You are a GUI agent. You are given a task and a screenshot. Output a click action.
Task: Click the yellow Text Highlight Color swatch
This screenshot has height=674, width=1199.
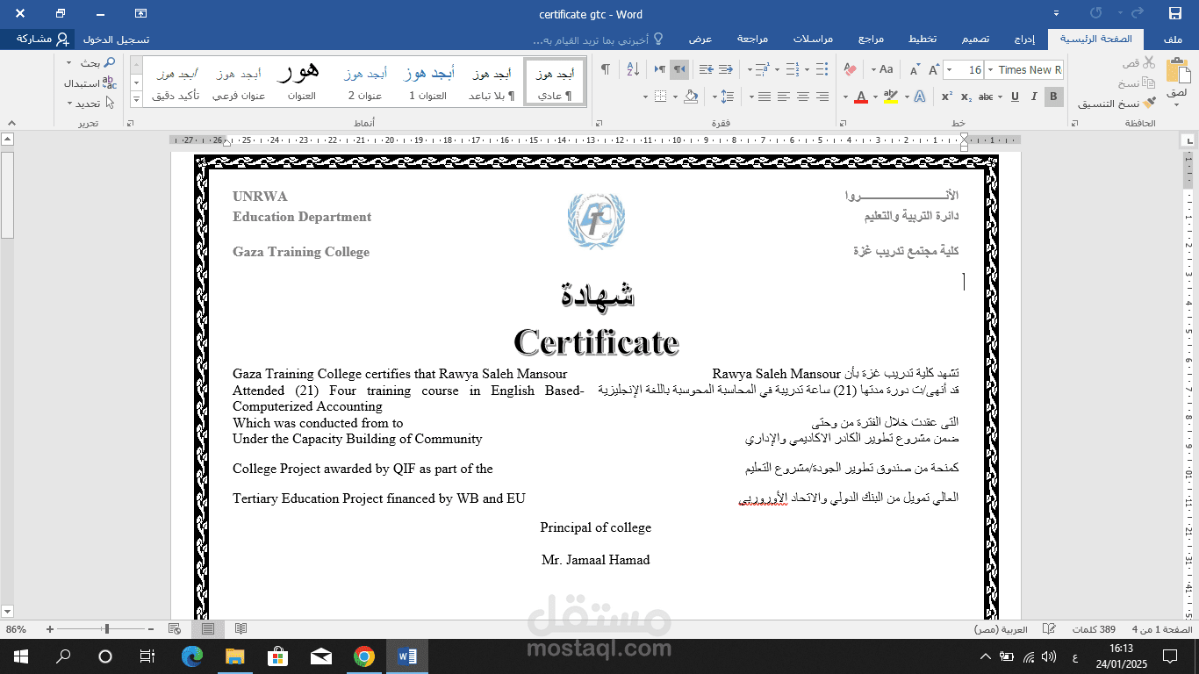(x=890, y=97)
